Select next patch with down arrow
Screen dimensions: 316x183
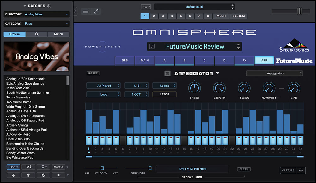[13, 175]
